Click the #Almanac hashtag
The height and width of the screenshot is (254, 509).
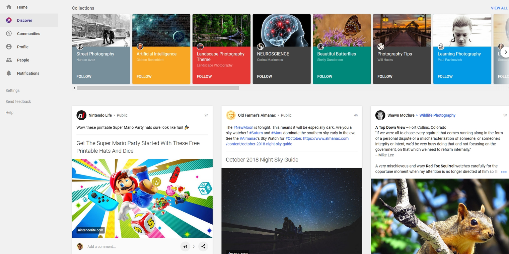tap(248, 138)
